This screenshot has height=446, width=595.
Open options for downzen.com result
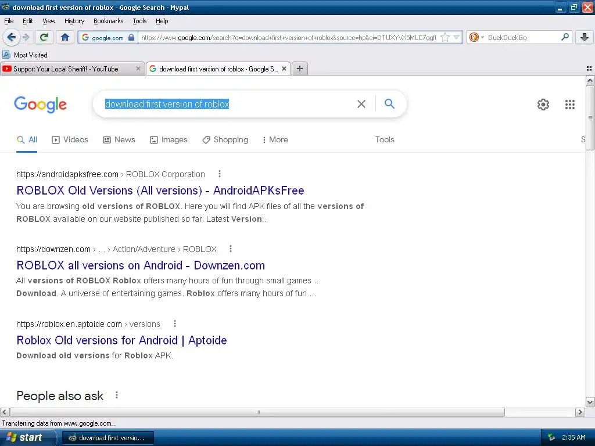coord(230,249)
